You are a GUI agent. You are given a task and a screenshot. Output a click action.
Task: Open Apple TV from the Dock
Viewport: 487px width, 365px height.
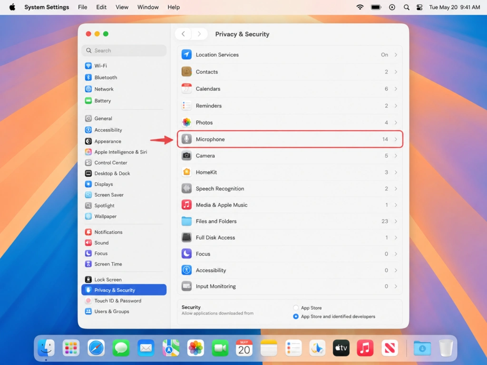[341, 347]
